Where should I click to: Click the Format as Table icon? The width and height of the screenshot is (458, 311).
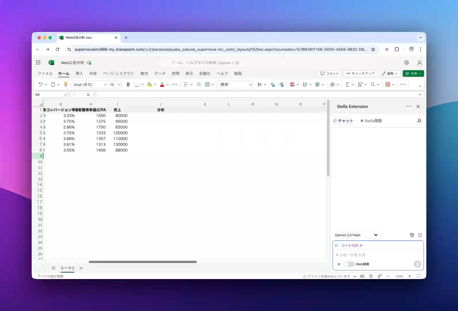[318, 84]
